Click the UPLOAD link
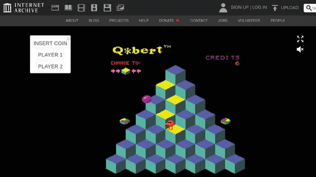This screenshot has width=316, height=177. coord(289,8)
